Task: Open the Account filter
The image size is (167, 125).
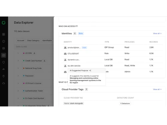Action: click(21, 40)
